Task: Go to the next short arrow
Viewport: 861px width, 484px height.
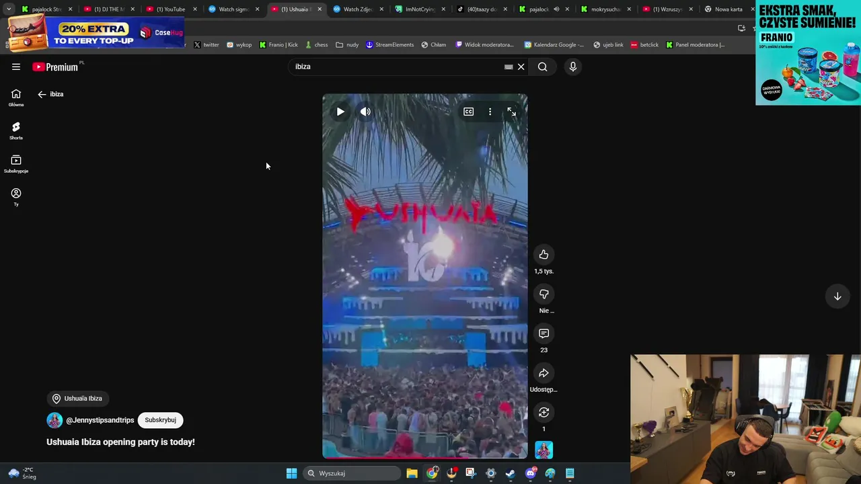Action: pyautogui.click(x=837, y=296)
